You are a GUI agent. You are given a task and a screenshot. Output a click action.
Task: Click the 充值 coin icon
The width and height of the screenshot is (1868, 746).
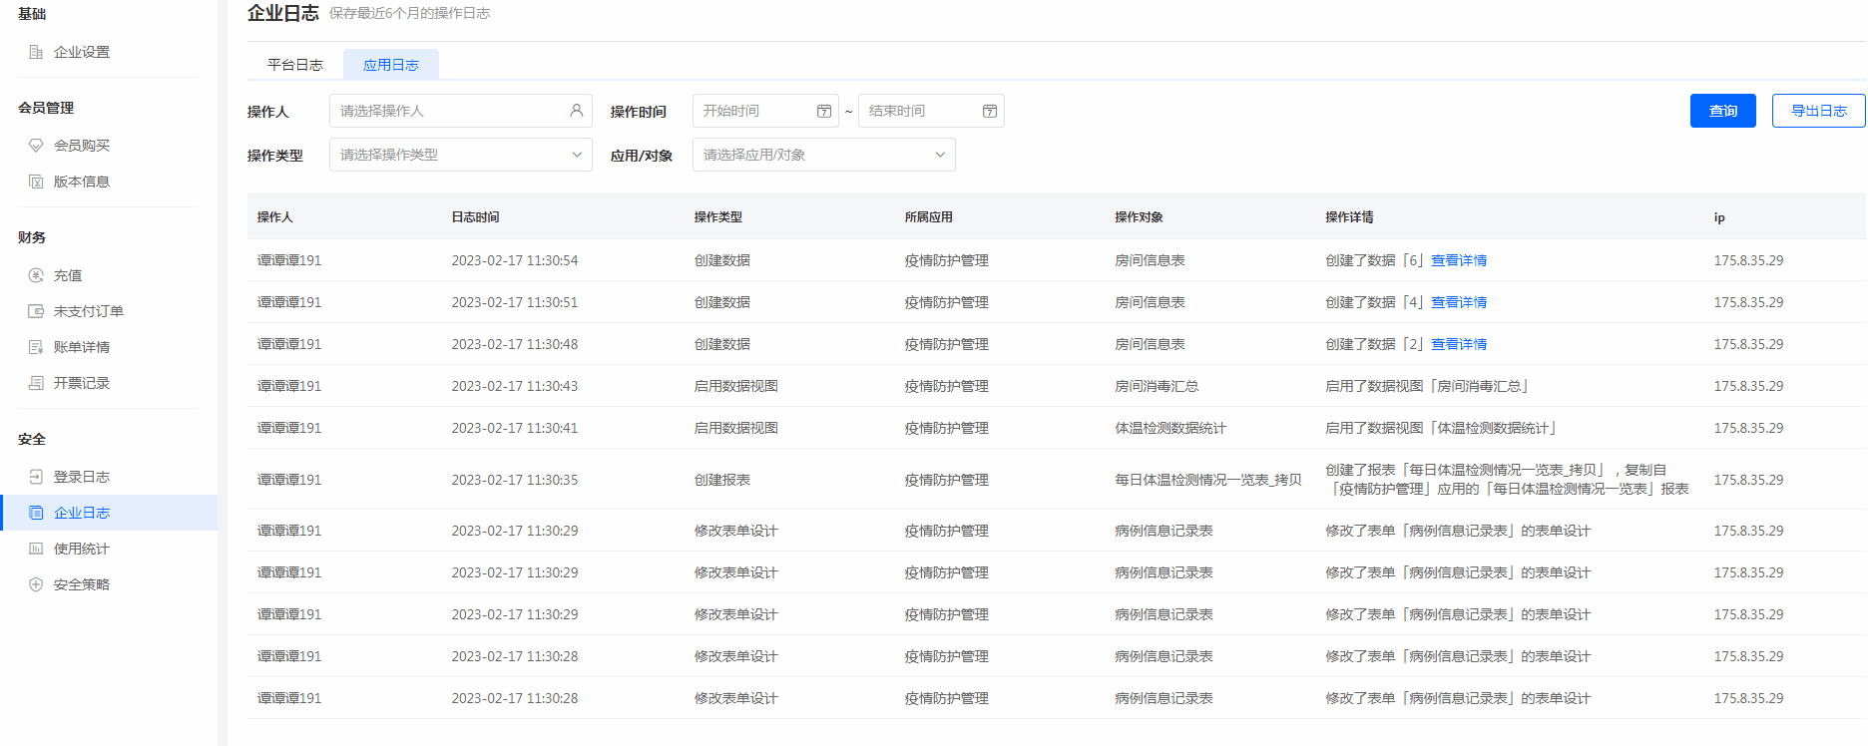point(36,275)
